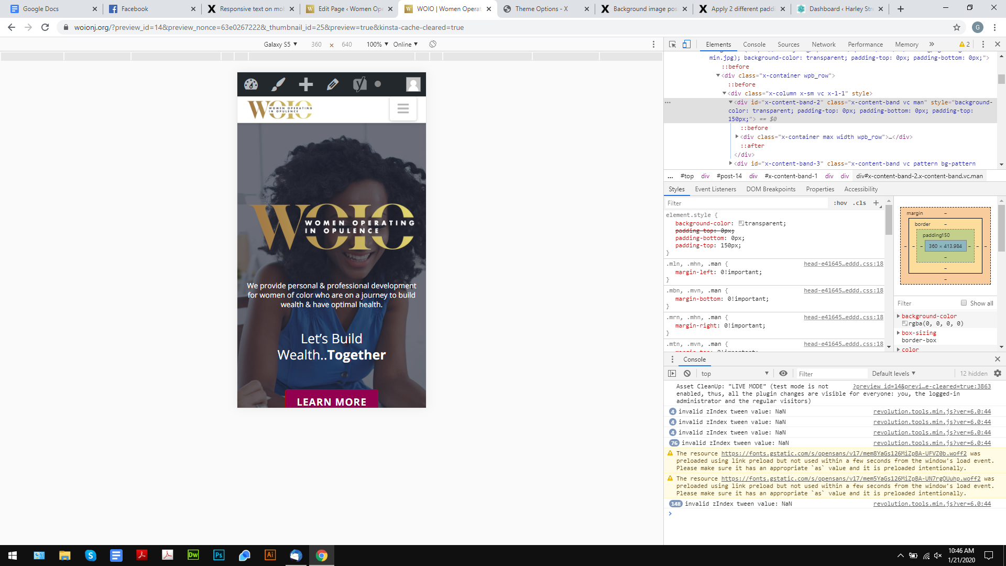Open the hamburger navigation menu on site

pyautogui.click(x=403, y=108)
